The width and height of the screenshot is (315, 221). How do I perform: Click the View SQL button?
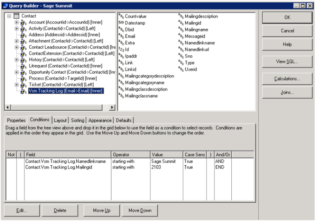287,61
